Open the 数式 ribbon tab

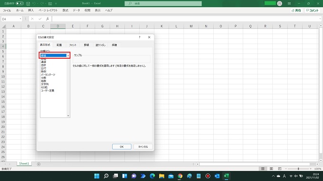(66, 10)
